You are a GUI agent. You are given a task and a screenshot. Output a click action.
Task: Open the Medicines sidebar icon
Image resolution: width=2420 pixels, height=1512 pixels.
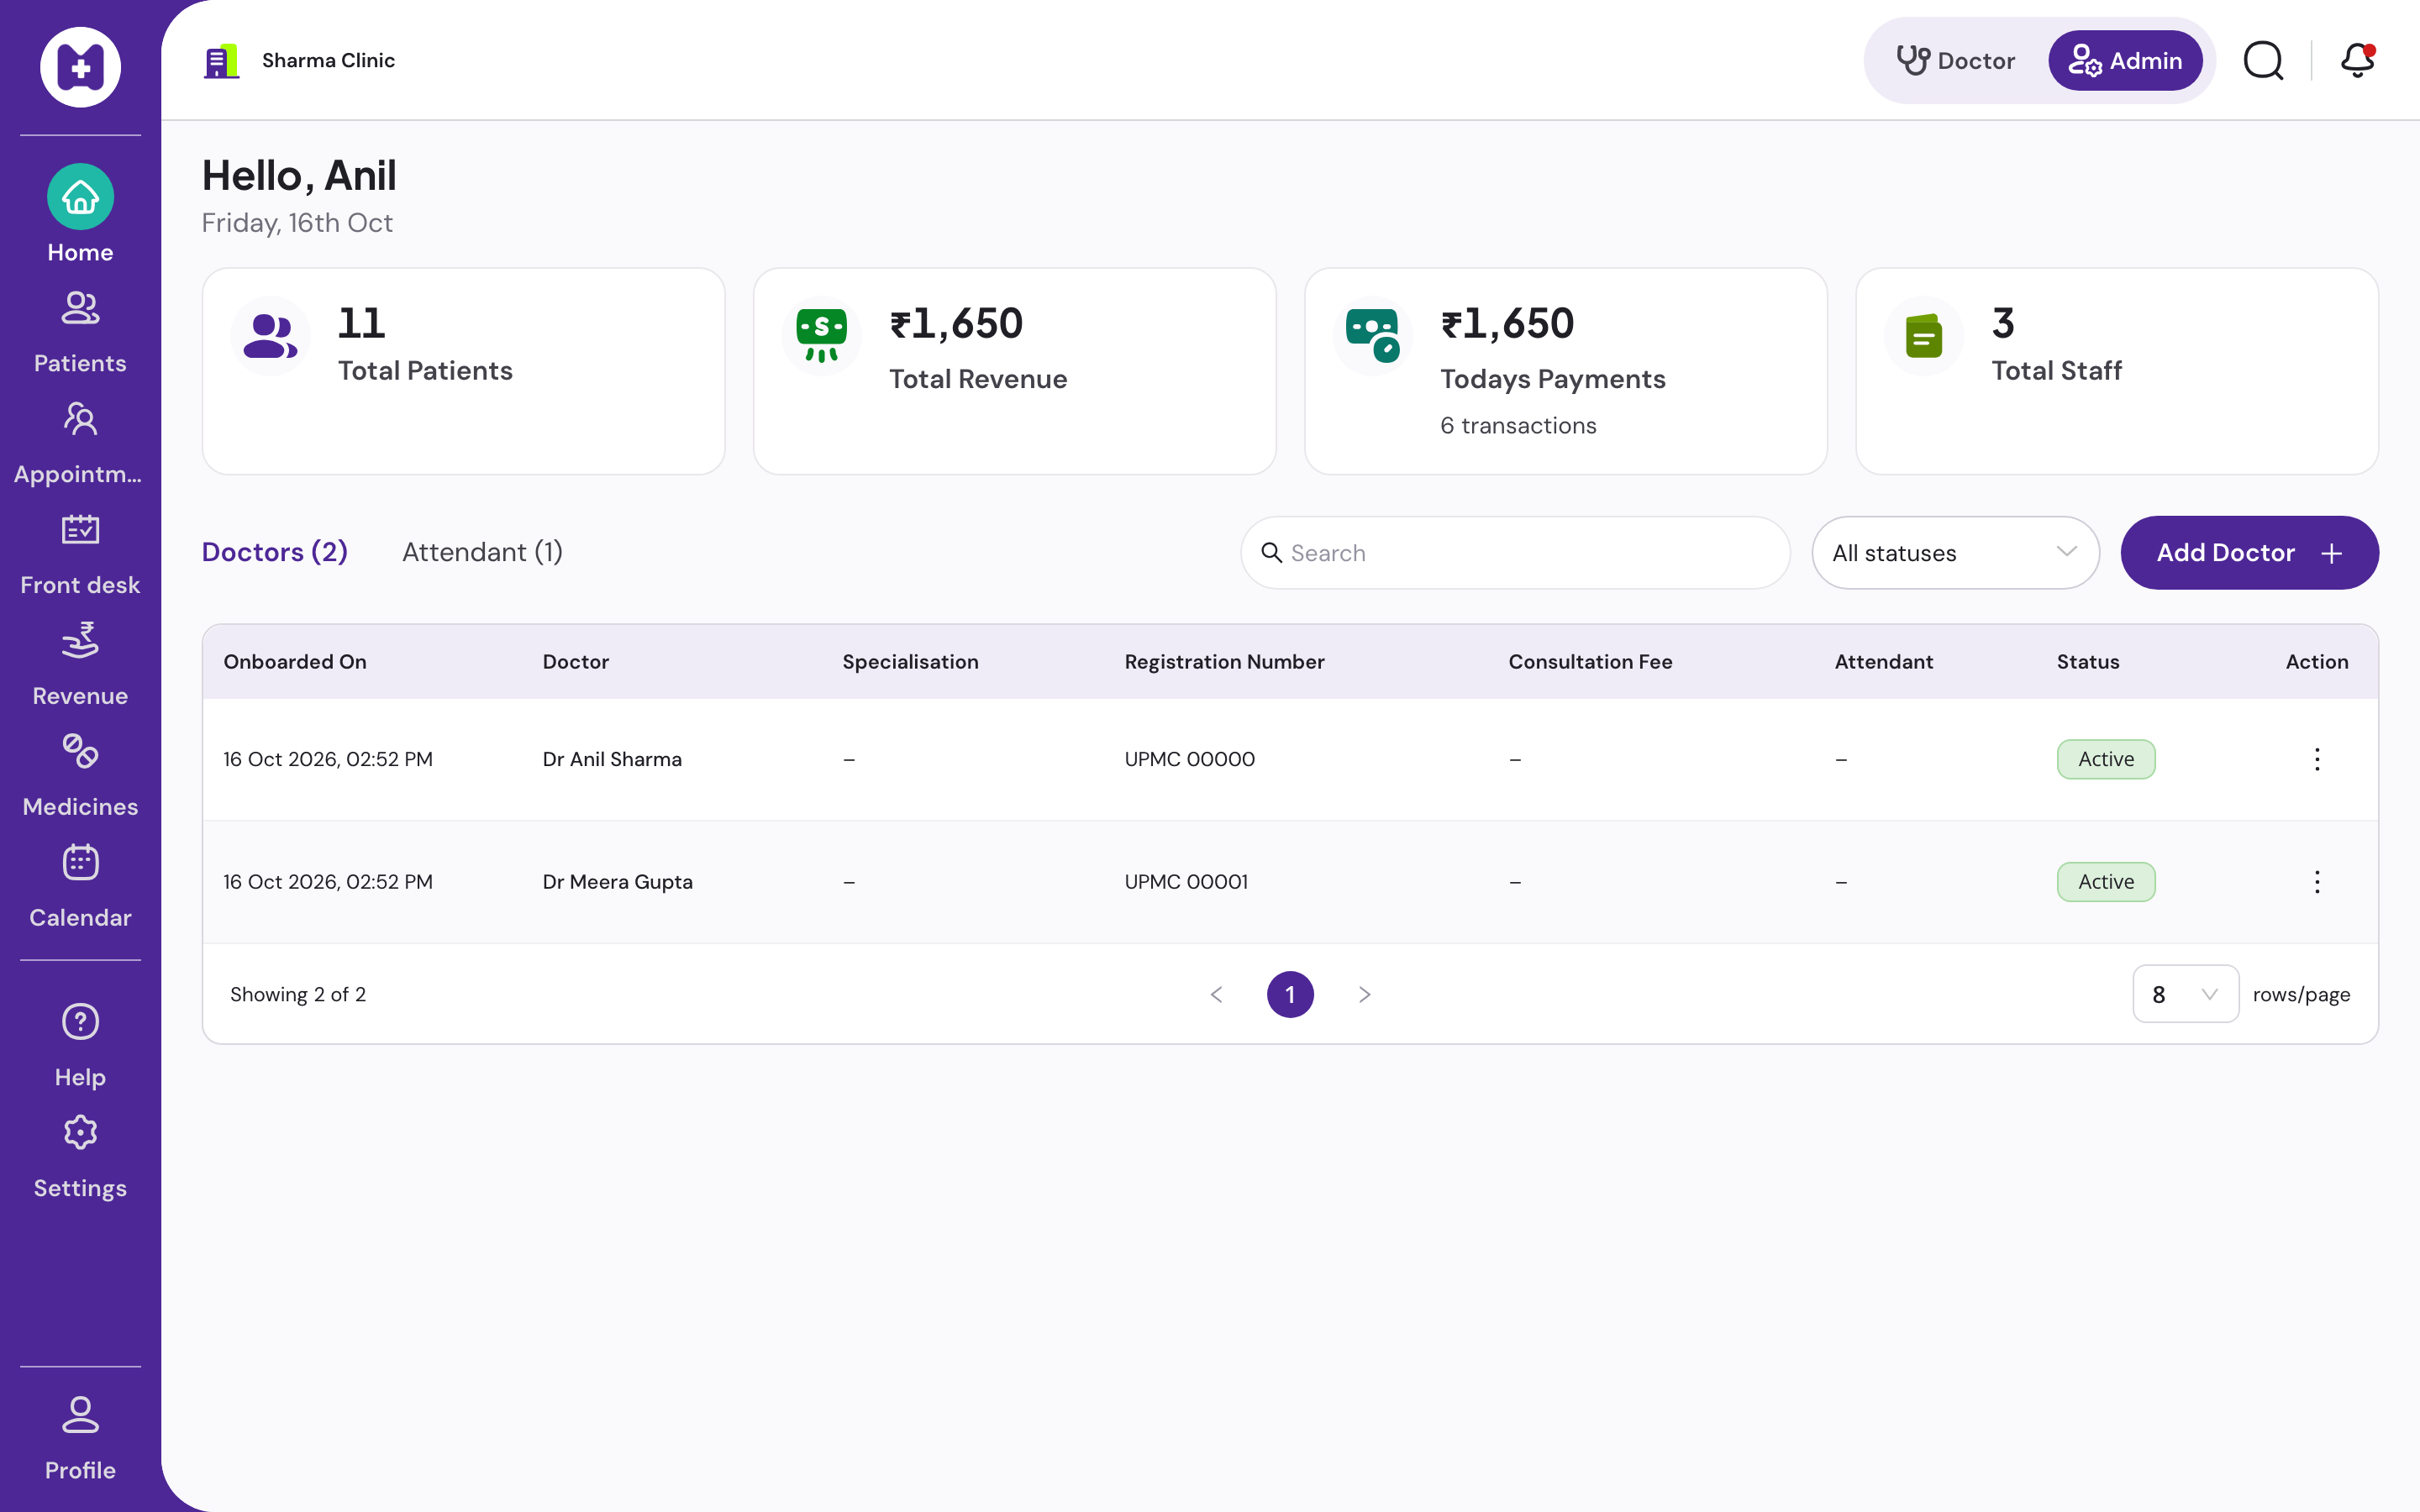pyautogui.click(x=80, y=752)
